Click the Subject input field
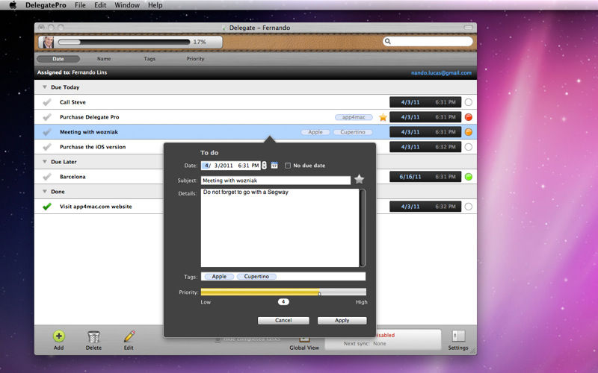The image size is (598, 373). [x=275, y=181]
